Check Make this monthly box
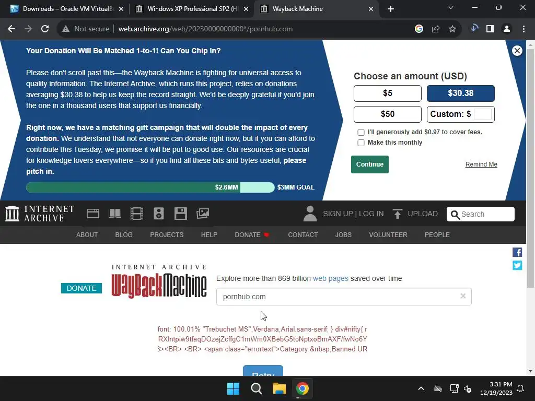535x401 pixels. click(x=360, y=143)
